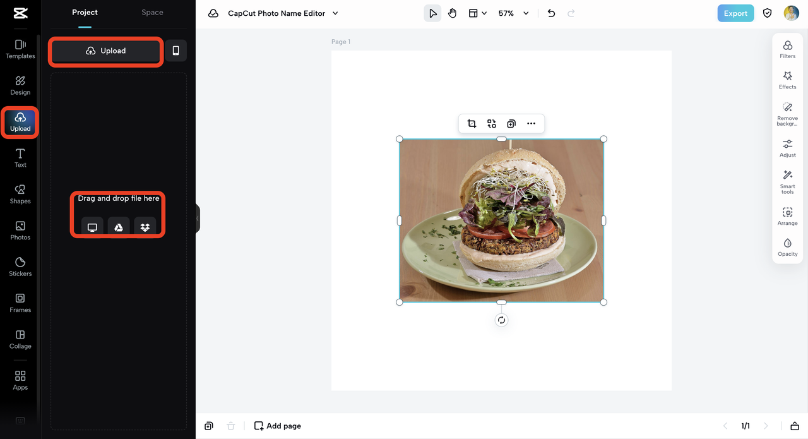Select the Upload sidebar item
Screen dimensions: 808x439
pos(20,122)
